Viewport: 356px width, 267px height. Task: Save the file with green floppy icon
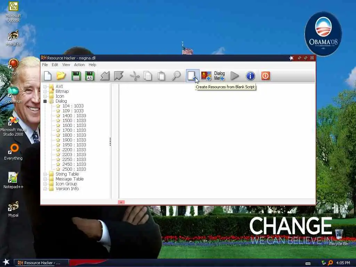click(x=76, y=76)
